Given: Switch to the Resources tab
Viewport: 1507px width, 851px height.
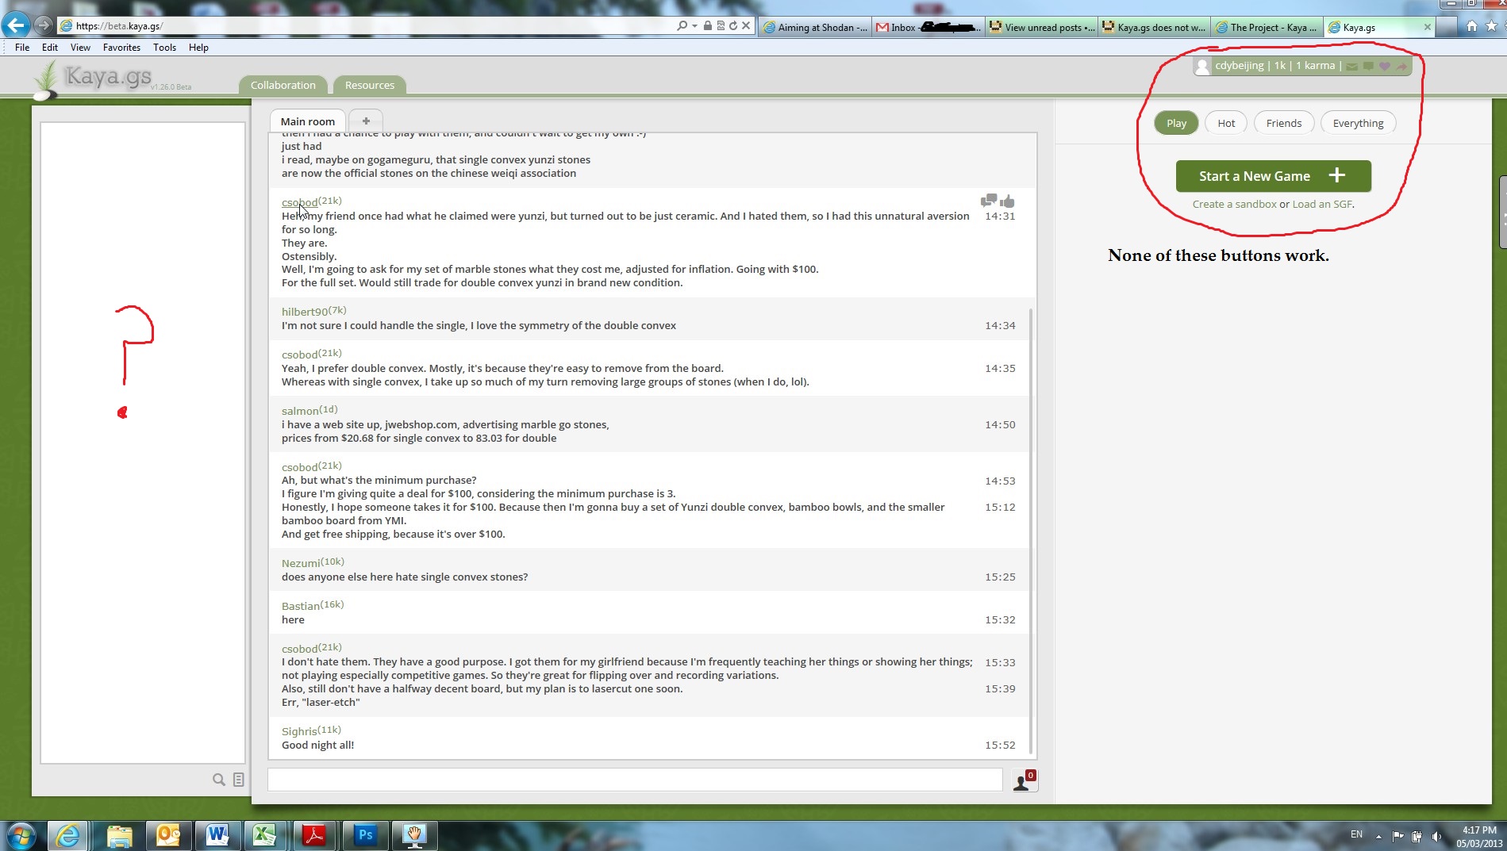Looking at the screenshot, I should [x=368, y=85].
